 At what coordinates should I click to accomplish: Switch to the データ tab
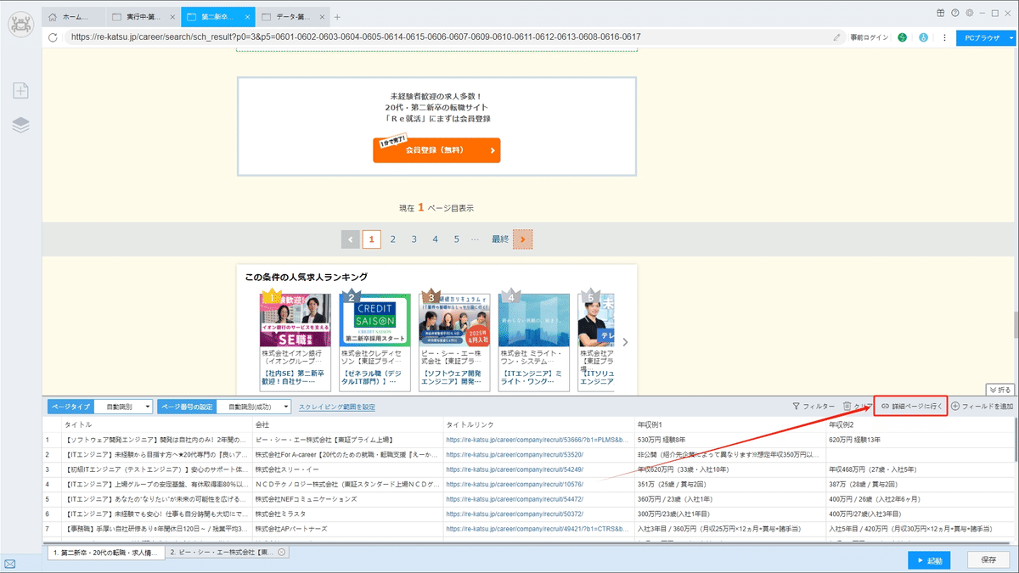295,17
